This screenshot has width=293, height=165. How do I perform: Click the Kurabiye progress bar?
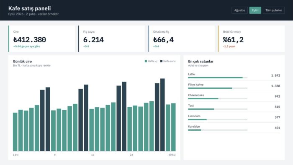[x=218, y=130]
